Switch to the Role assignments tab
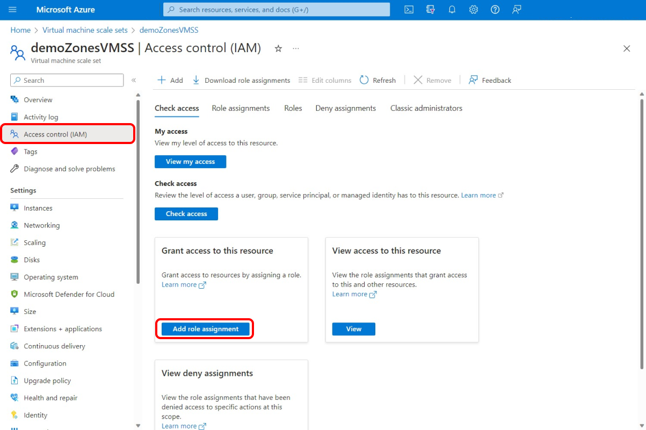This screenshot has height=430, width=646. click(x=241, y=108)
